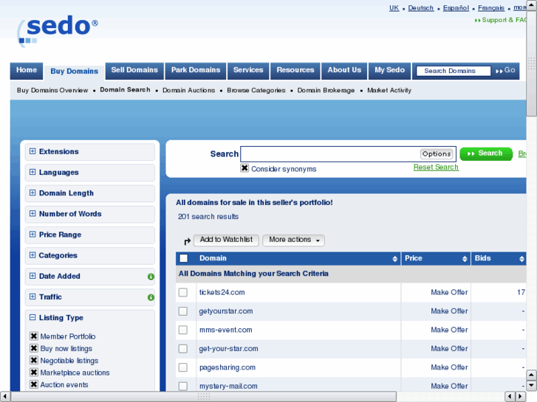Click the vertical scrollbar thumb
Viewport: 537px width, 402px height.
coord(532,63)
